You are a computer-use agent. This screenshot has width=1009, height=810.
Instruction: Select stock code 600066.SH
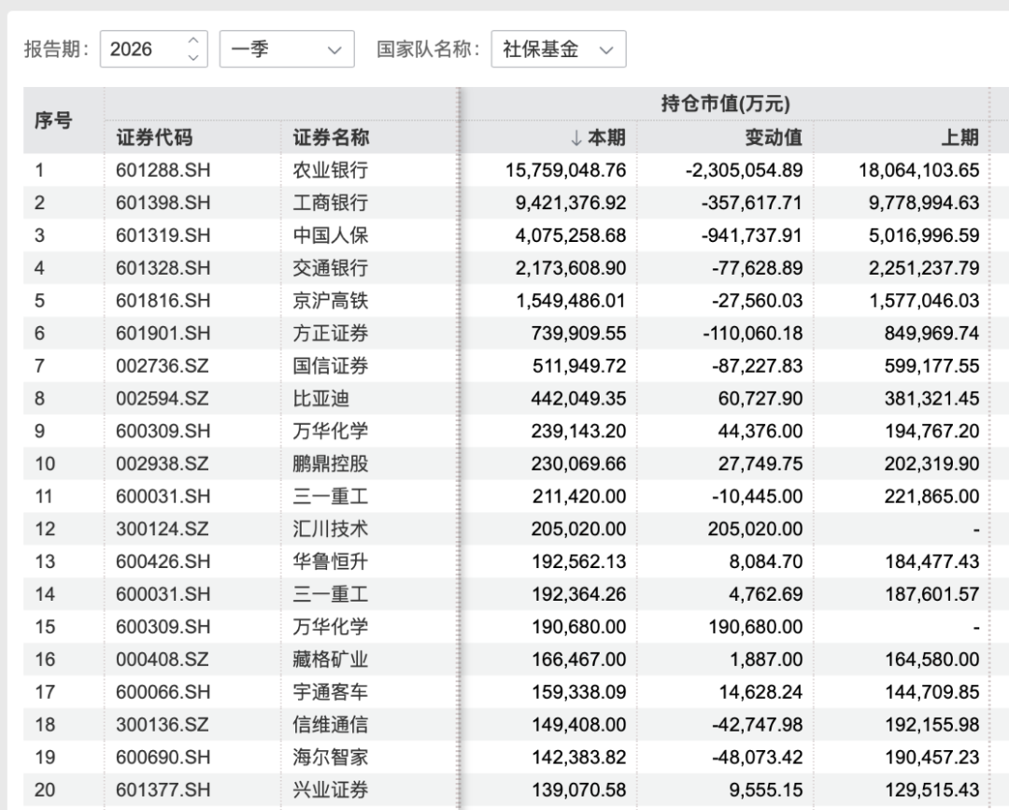pyautogui.click(x=163, y=691)
